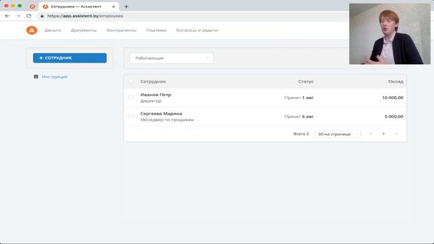This screenshot has height=244, width=434.
Task: Go to the next page arrow in pagination
Action: [x=396, y=134]
